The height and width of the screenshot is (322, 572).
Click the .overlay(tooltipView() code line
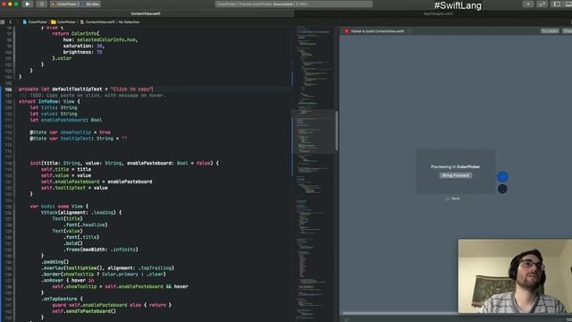click(x=107, y=268)
